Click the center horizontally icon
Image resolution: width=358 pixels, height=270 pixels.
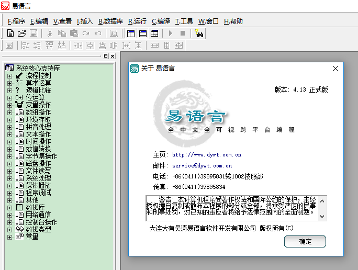click(78, 46)
